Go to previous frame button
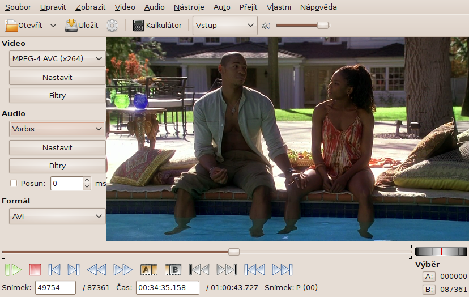The width and height of the screenshot is (469, 297). pos(54,270)
